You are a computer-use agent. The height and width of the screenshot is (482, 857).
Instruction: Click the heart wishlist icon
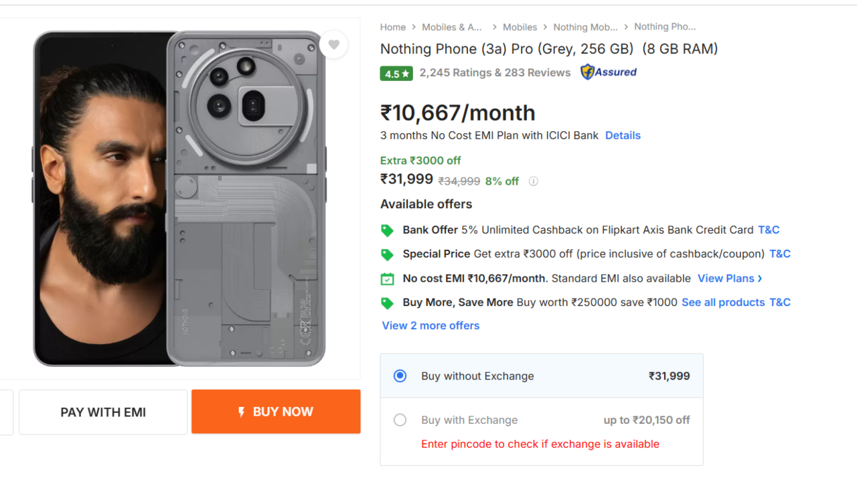[x=333, y=45]
